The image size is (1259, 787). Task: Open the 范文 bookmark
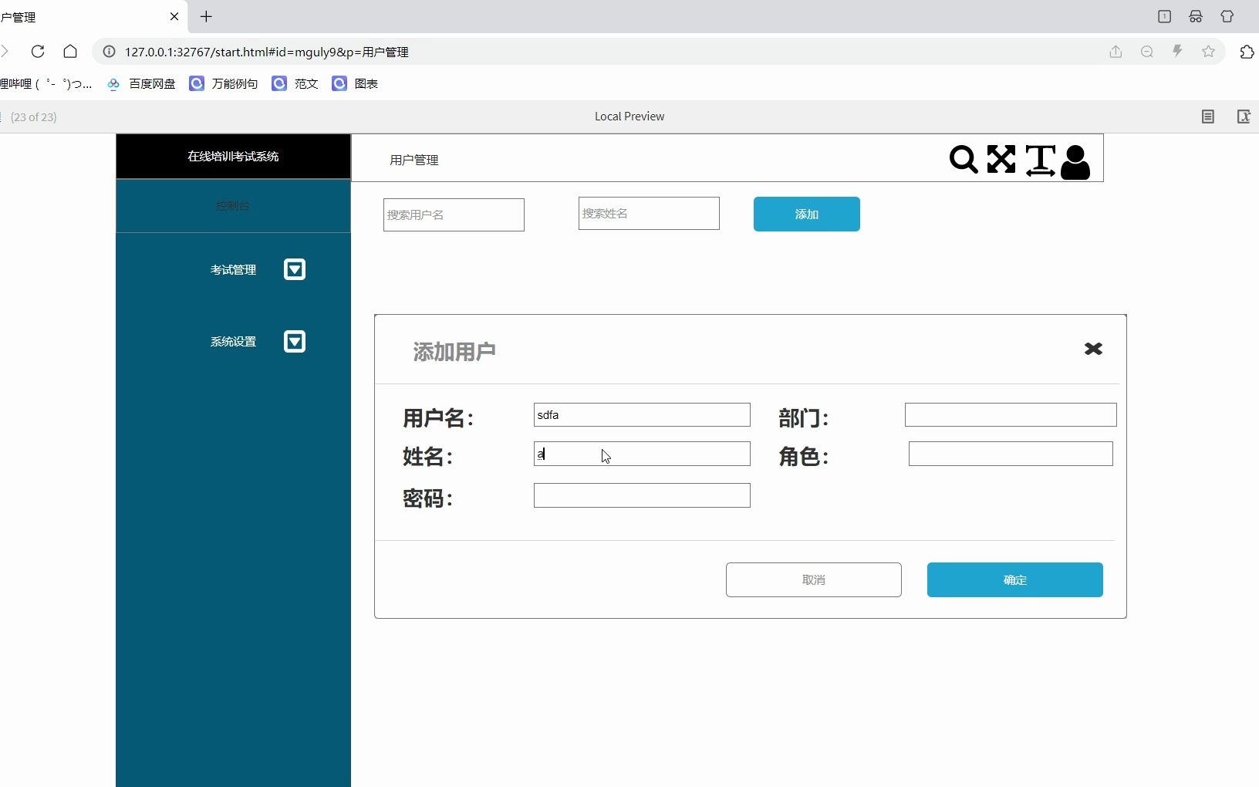(x=295, y=83)
